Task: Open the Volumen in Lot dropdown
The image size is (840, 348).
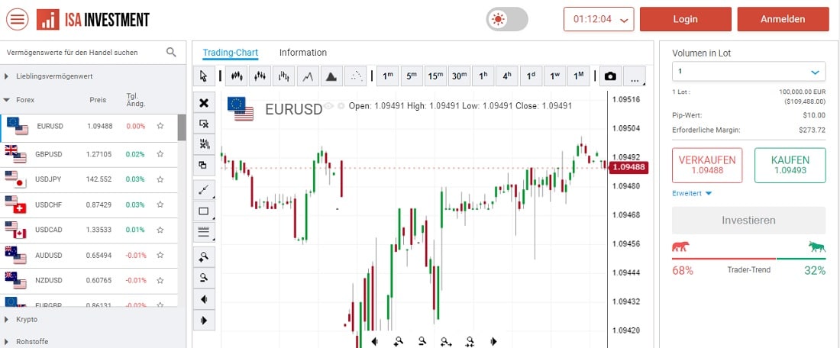Action: [748, 72]
